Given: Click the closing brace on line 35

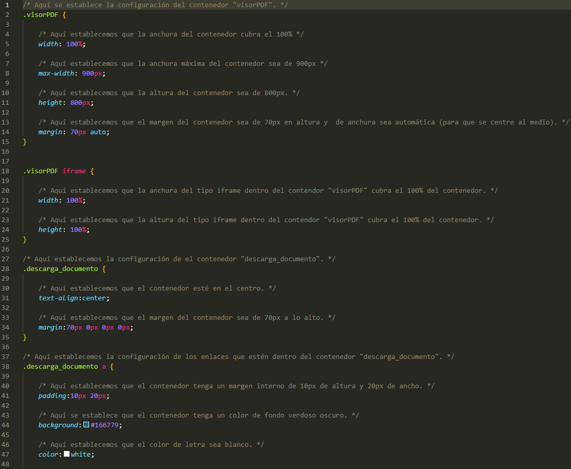Looking at the screenshot, I should pos(25,337).
